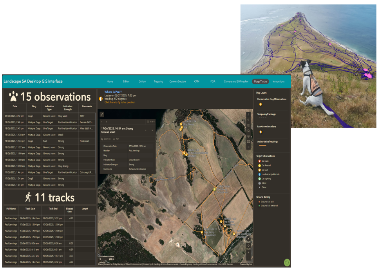380x271 pixels.
Task: Open the map layers stack tool
Action: 248,136
